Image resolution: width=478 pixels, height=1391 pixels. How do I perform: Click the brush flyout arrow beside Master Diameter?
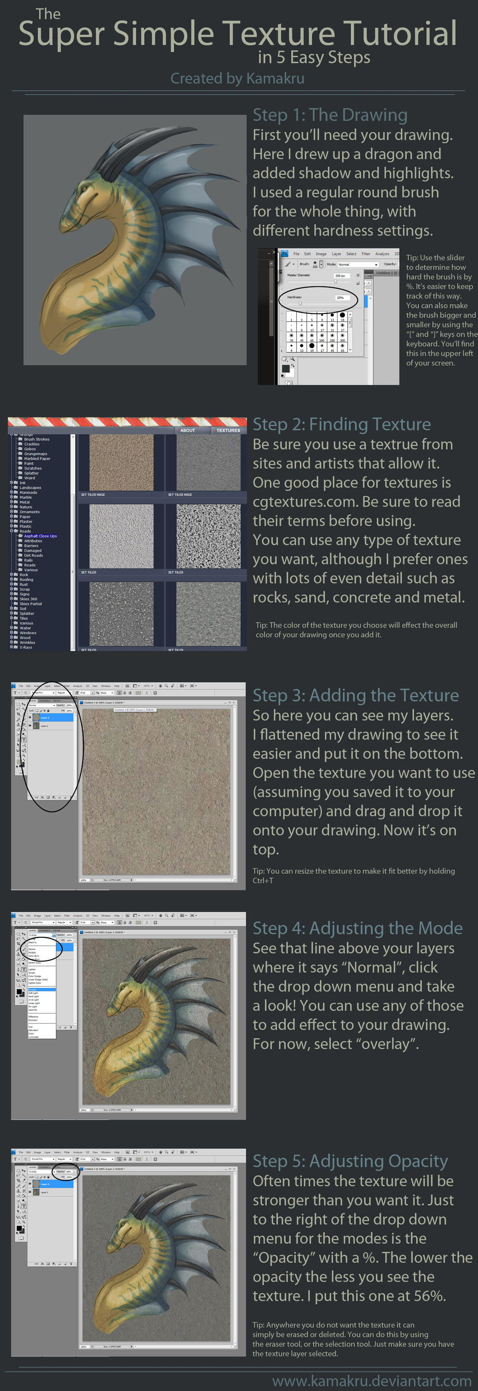358,276
